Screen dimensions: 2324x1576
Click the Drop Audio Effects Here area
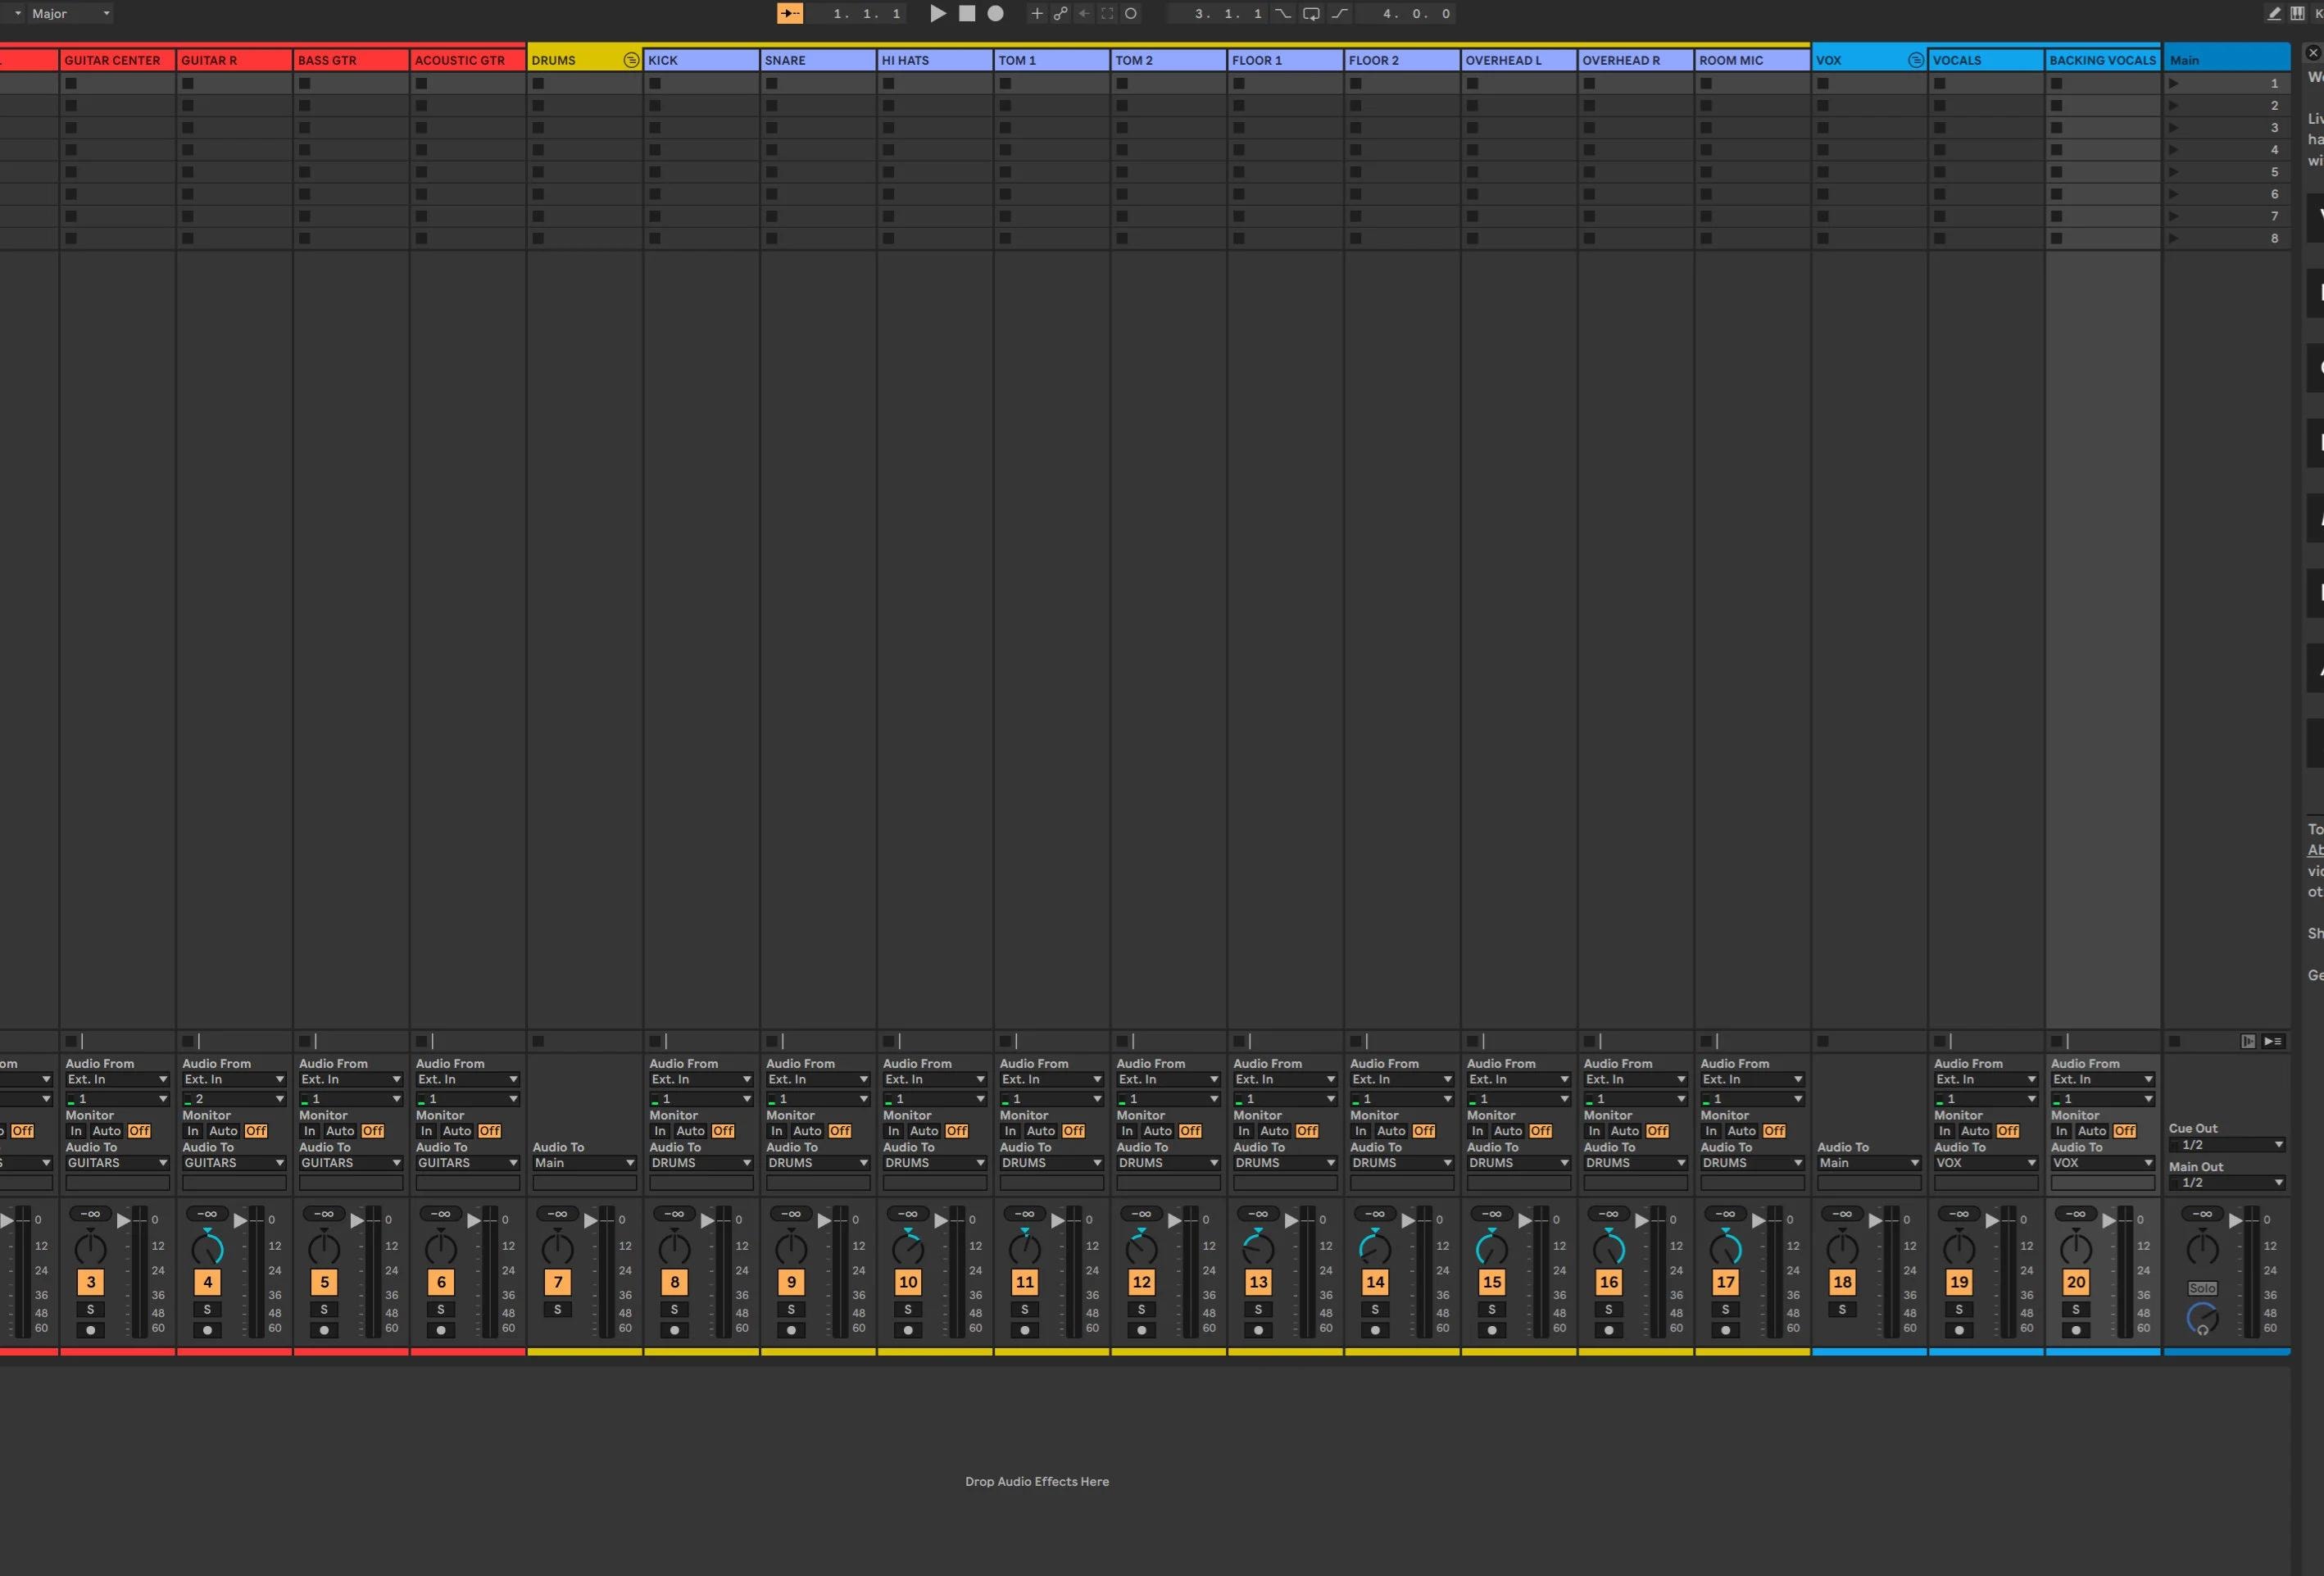point(1037,1481)
